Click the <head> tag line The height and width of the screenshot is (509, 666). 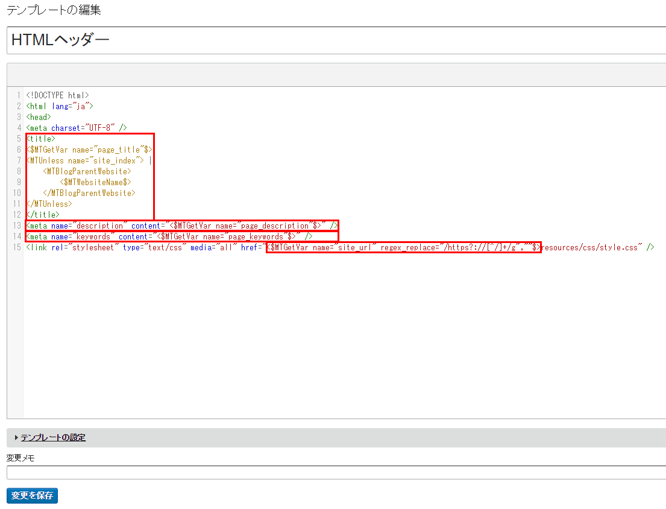[x=38, y=117]
